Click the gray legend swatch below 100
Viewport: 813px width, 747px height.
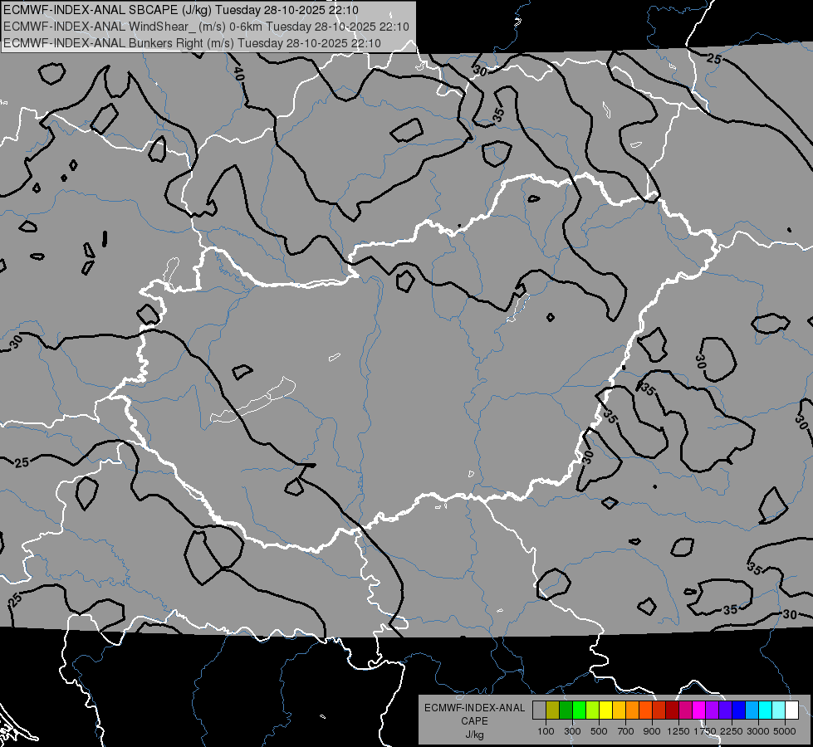(539, 710)
